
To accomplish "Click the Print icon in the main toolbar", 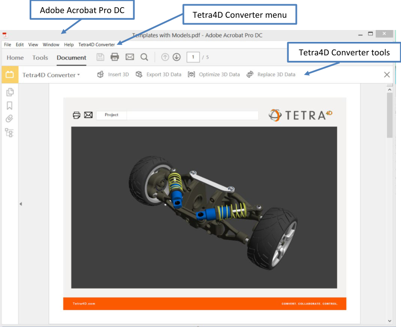I will pyautogui.click(x=115, y=57).
